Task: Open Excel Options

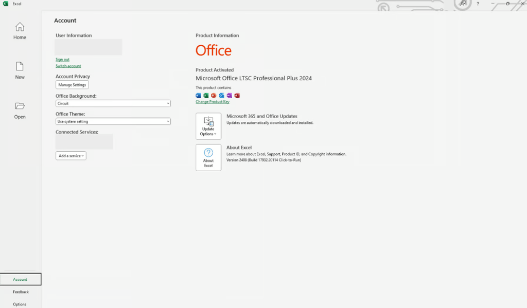Action: [x=20, y=304]
